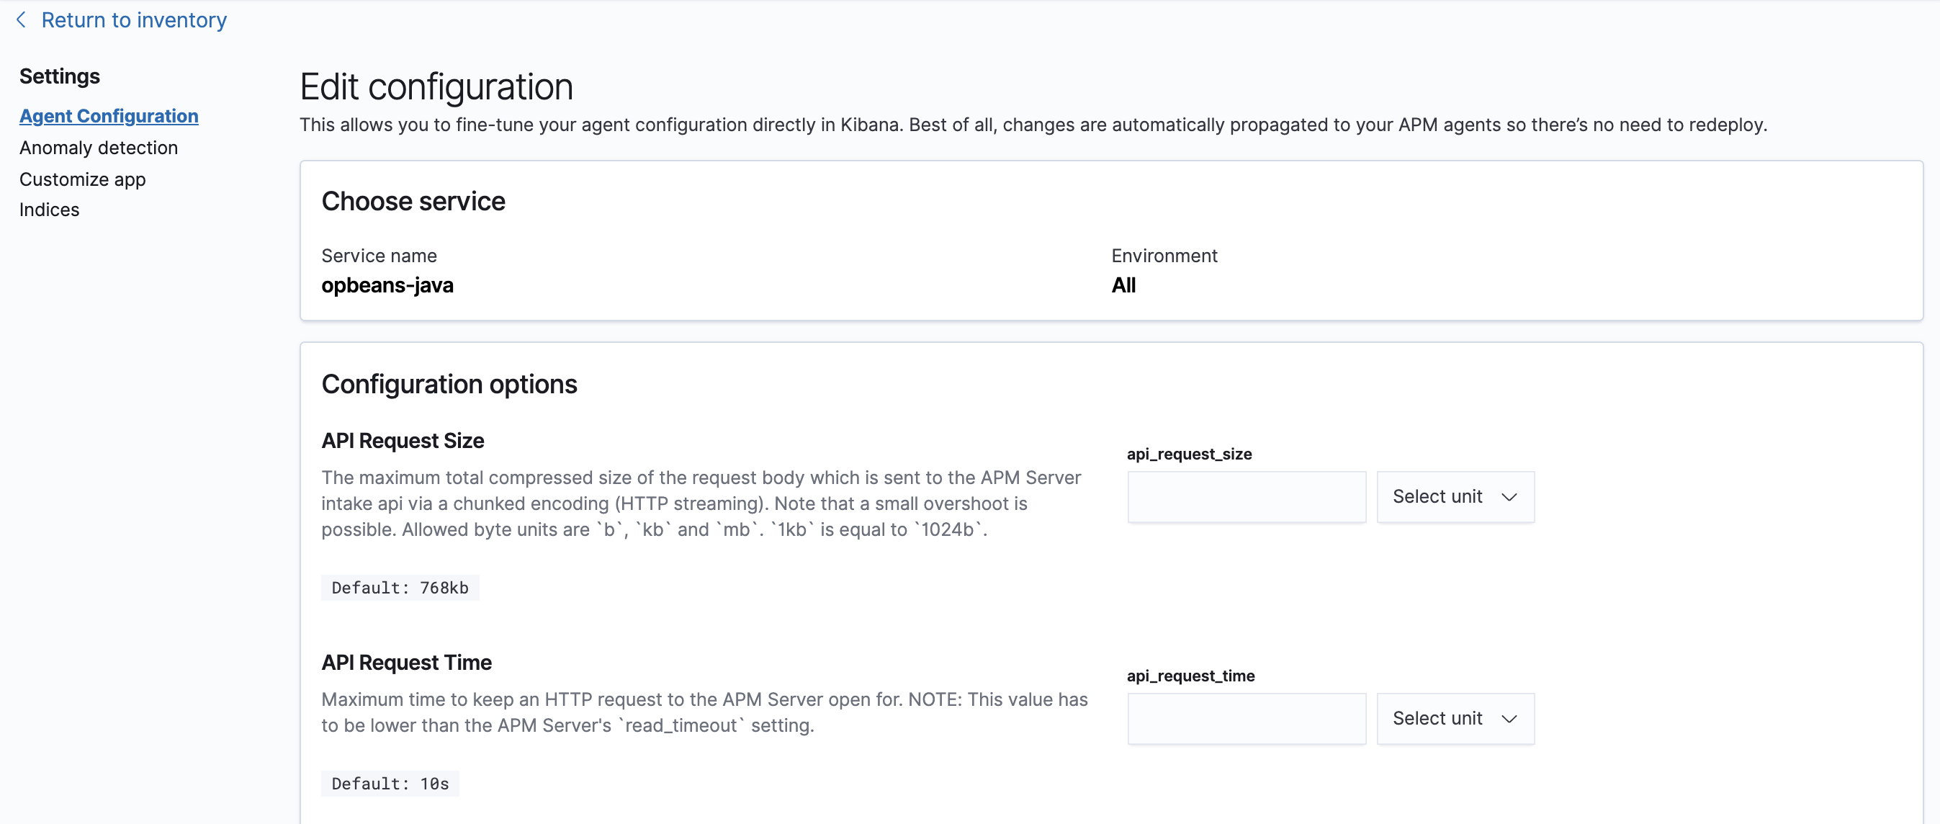This screenshot has height=824, width=1940.
Task: Select Agent Configuration in the Settings sidebar
Action: click(109, 116)
